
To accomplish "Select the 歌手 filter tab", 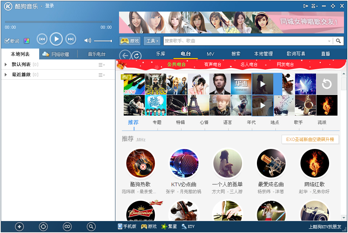I will tap(298, 122).
